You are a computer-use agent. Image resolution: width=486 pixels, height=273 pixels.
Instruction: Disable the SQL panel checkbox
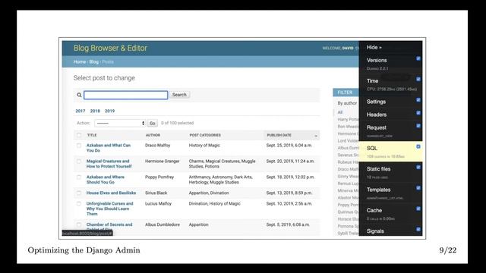[x=418, y=146]
